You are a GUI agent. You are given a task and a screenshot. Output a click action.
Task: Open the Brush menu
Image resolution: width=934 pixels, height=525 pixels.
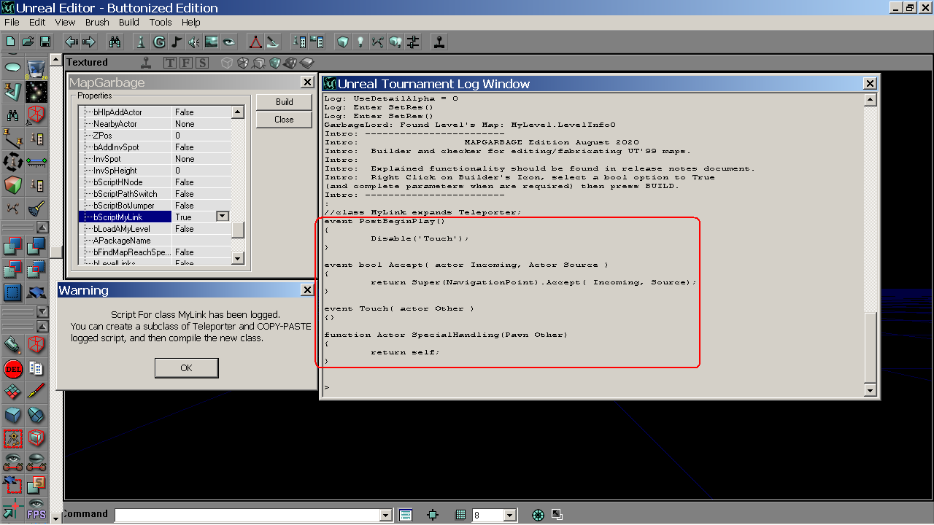[97, 22]
